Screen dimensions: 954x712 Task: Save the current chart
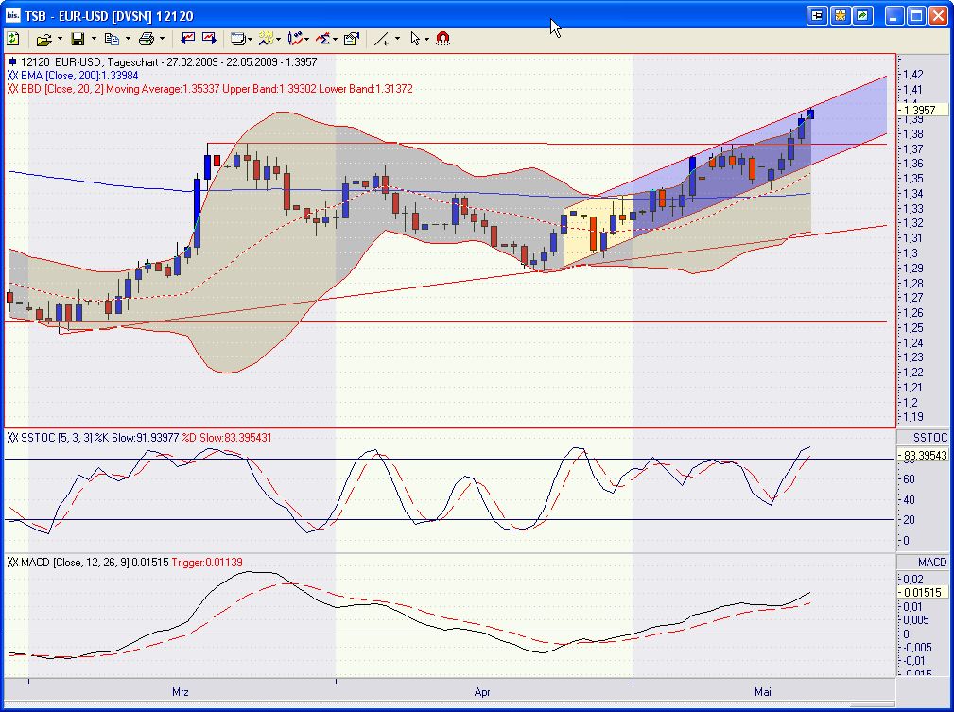[78, 38]
